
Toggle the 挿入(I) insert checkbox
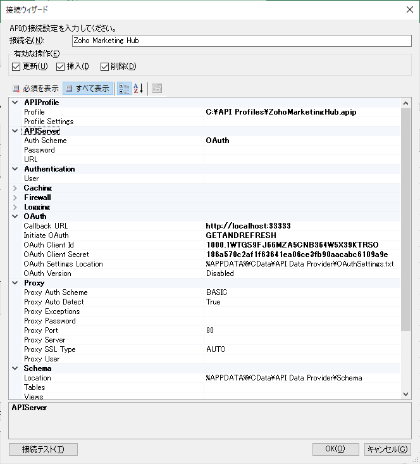pyautogui.click(x=60, y=66)
